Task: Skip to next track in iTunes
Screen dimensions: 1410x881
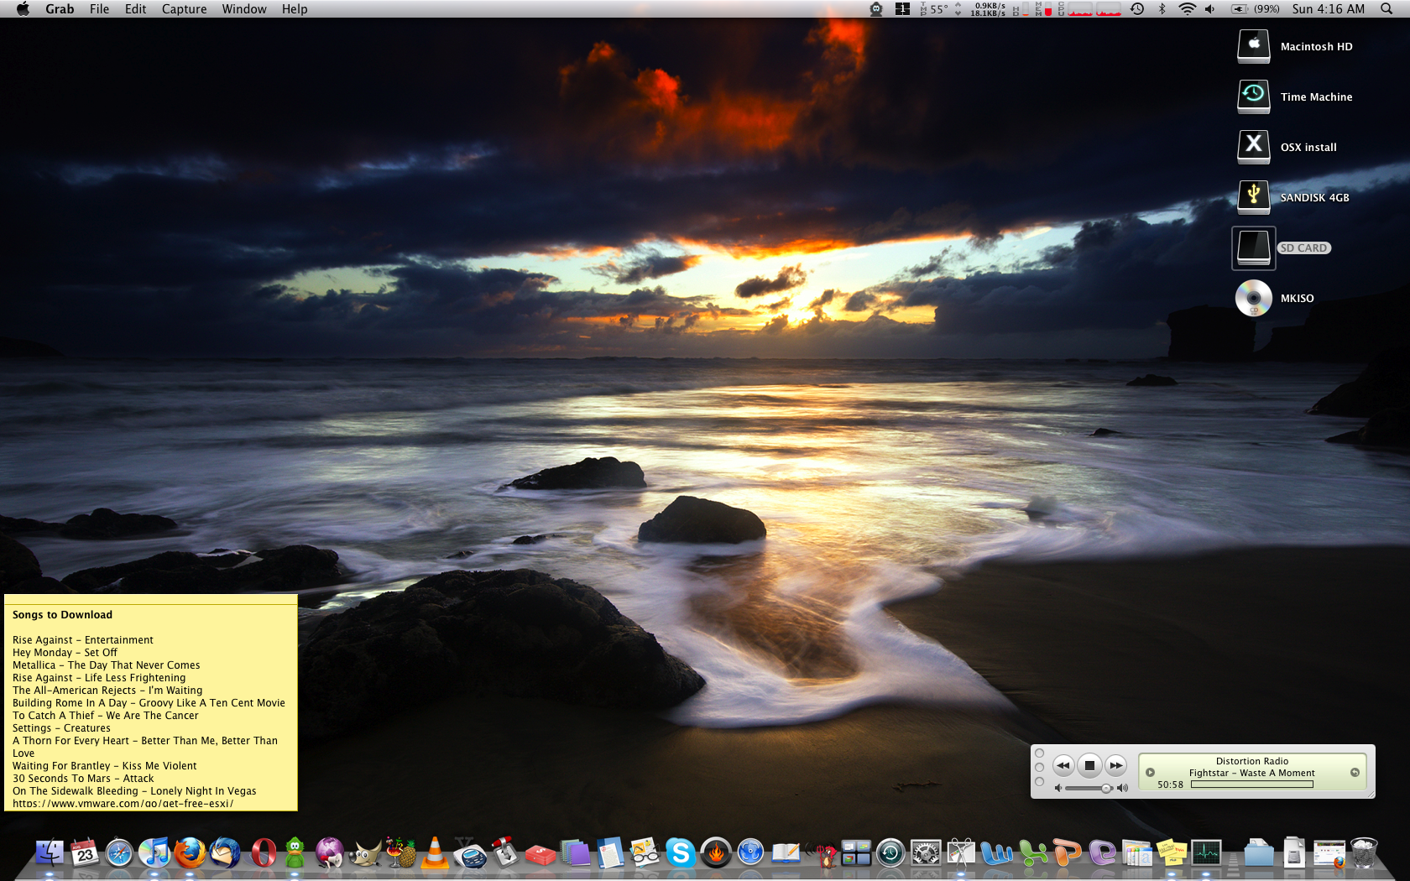Action: [1115, 765]
